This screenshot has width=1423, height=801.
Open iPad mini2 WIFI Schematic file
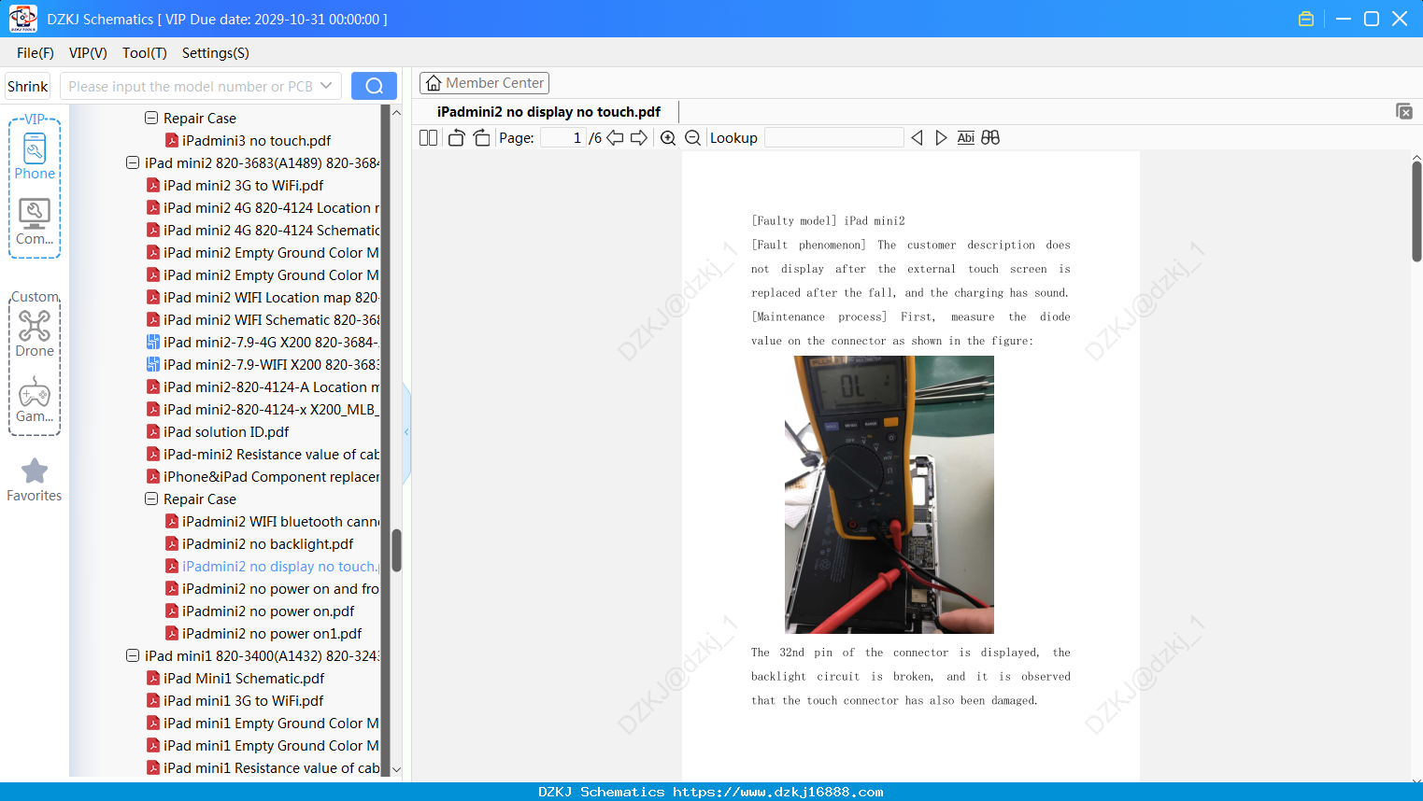[263, 319]
